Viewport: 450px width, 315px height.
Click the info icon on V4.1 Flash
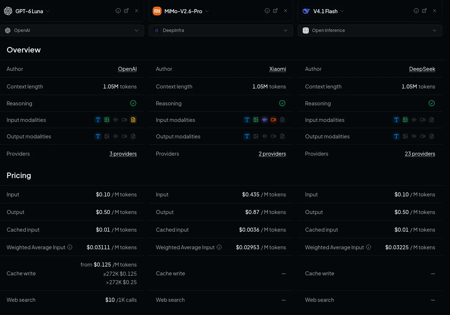click(x=416, y=11)
